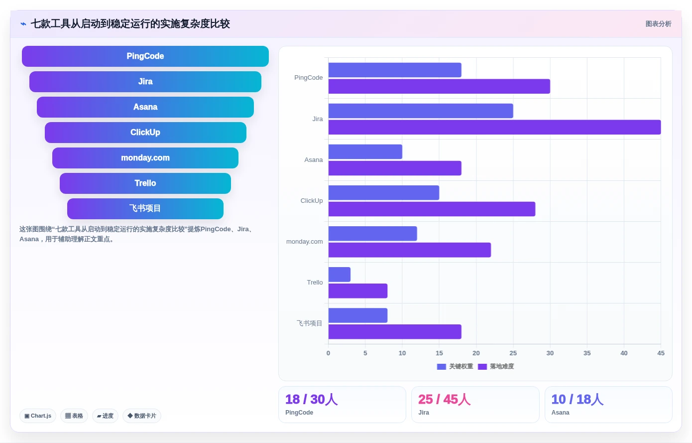Click monday.com's 关键权重 bar in chart
This screenshot has height=443, width=692.
(373, 234)
